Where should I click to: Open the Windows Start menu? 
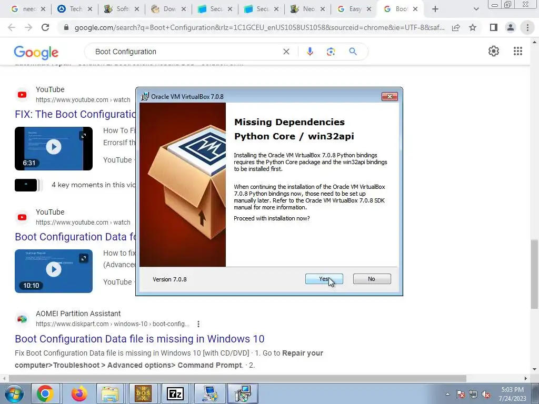tap(14, 393)
